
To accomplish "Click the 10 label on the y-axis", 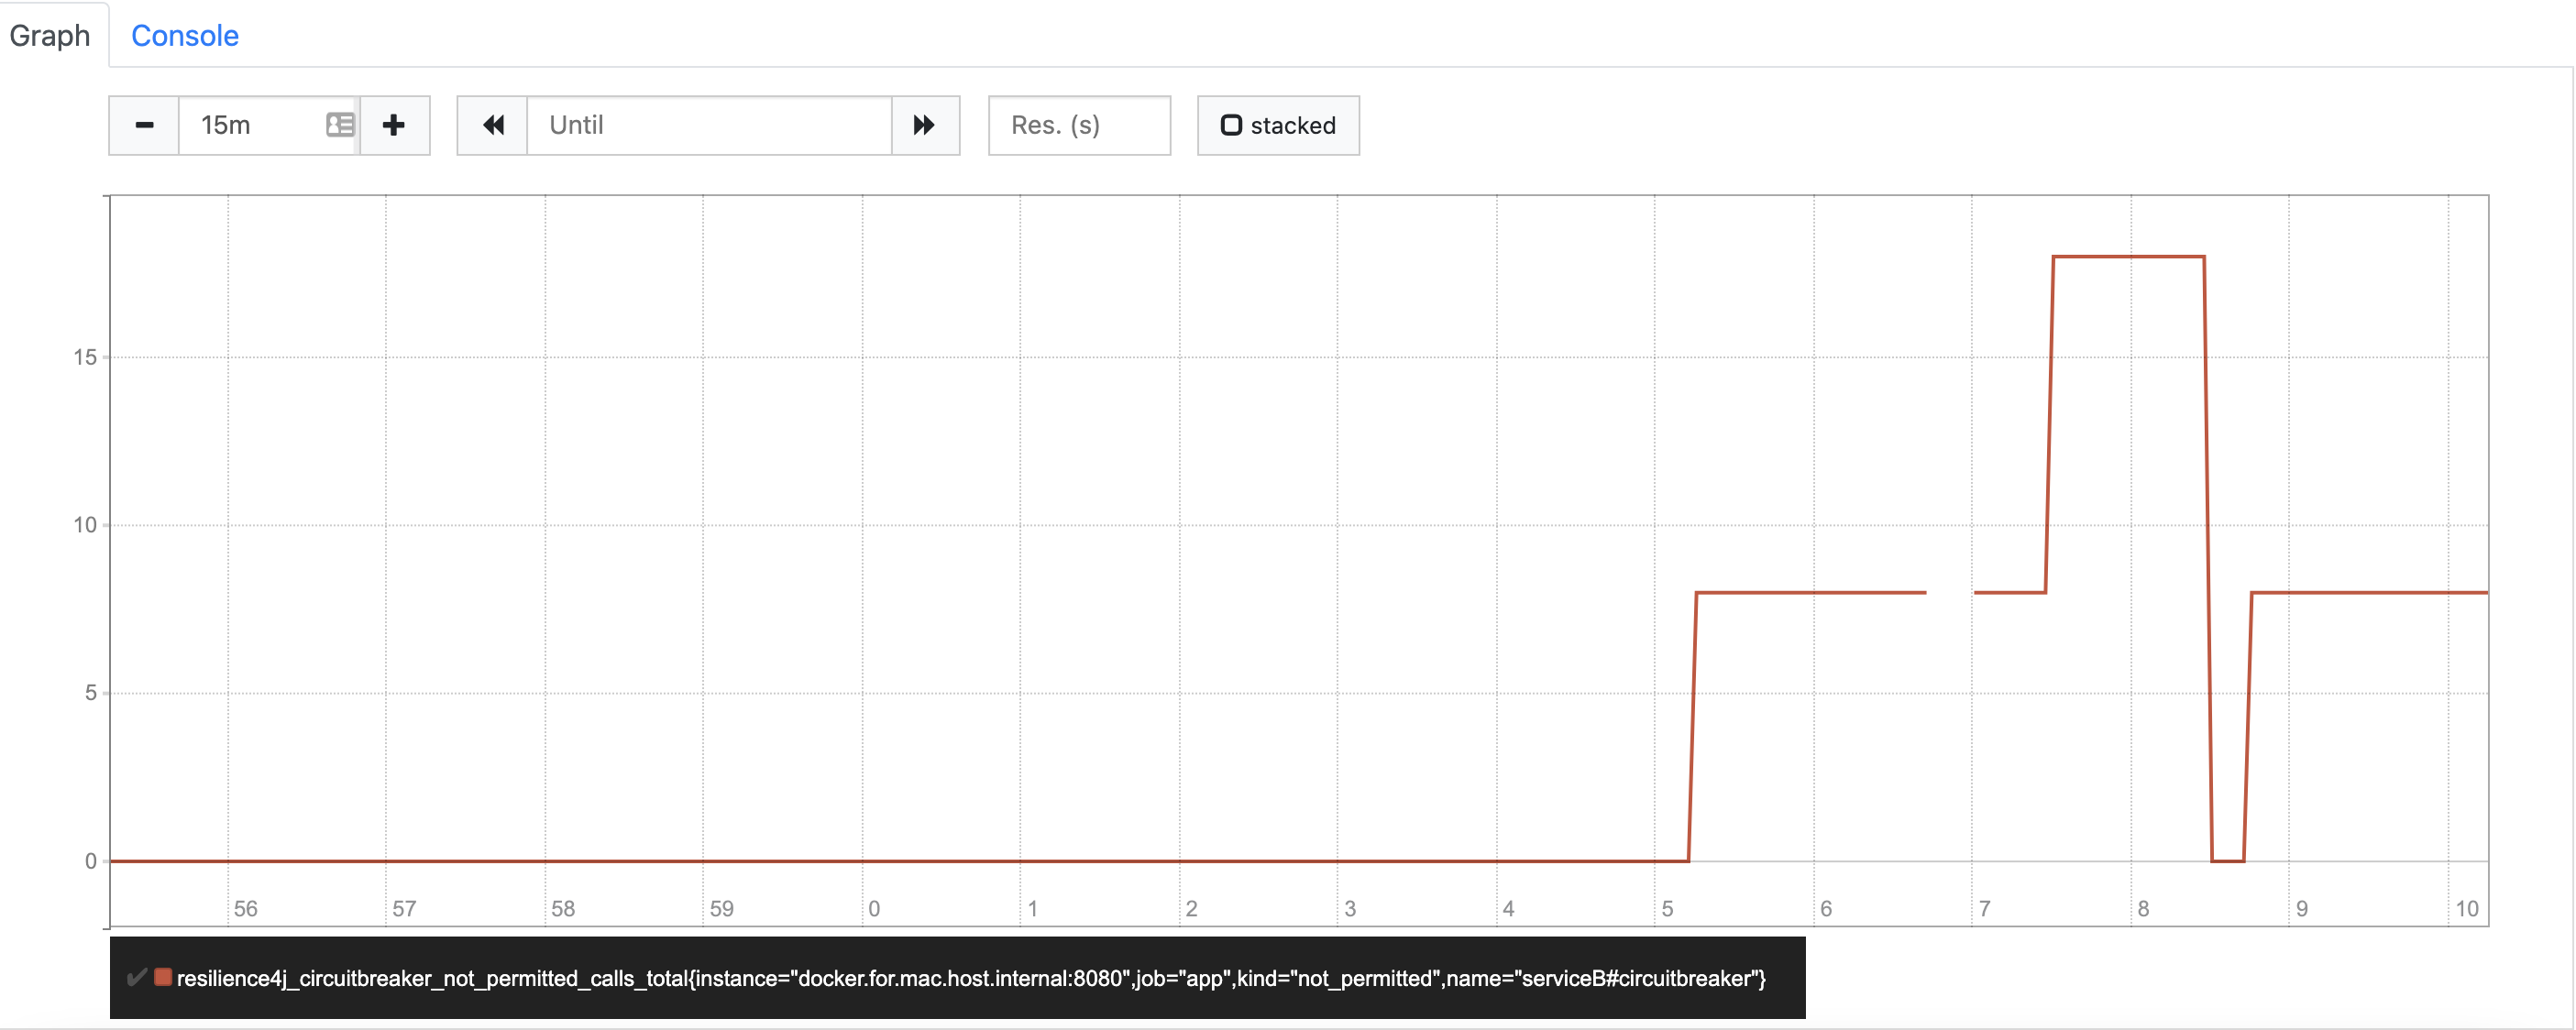I will click(85, 525).
